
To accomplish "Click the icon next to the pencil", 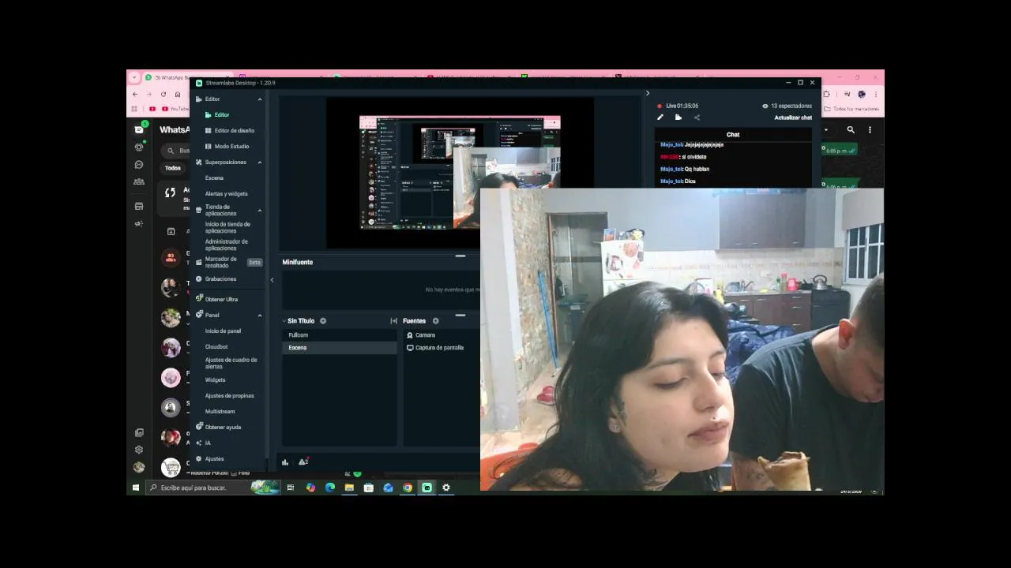I will click(678, 118).
